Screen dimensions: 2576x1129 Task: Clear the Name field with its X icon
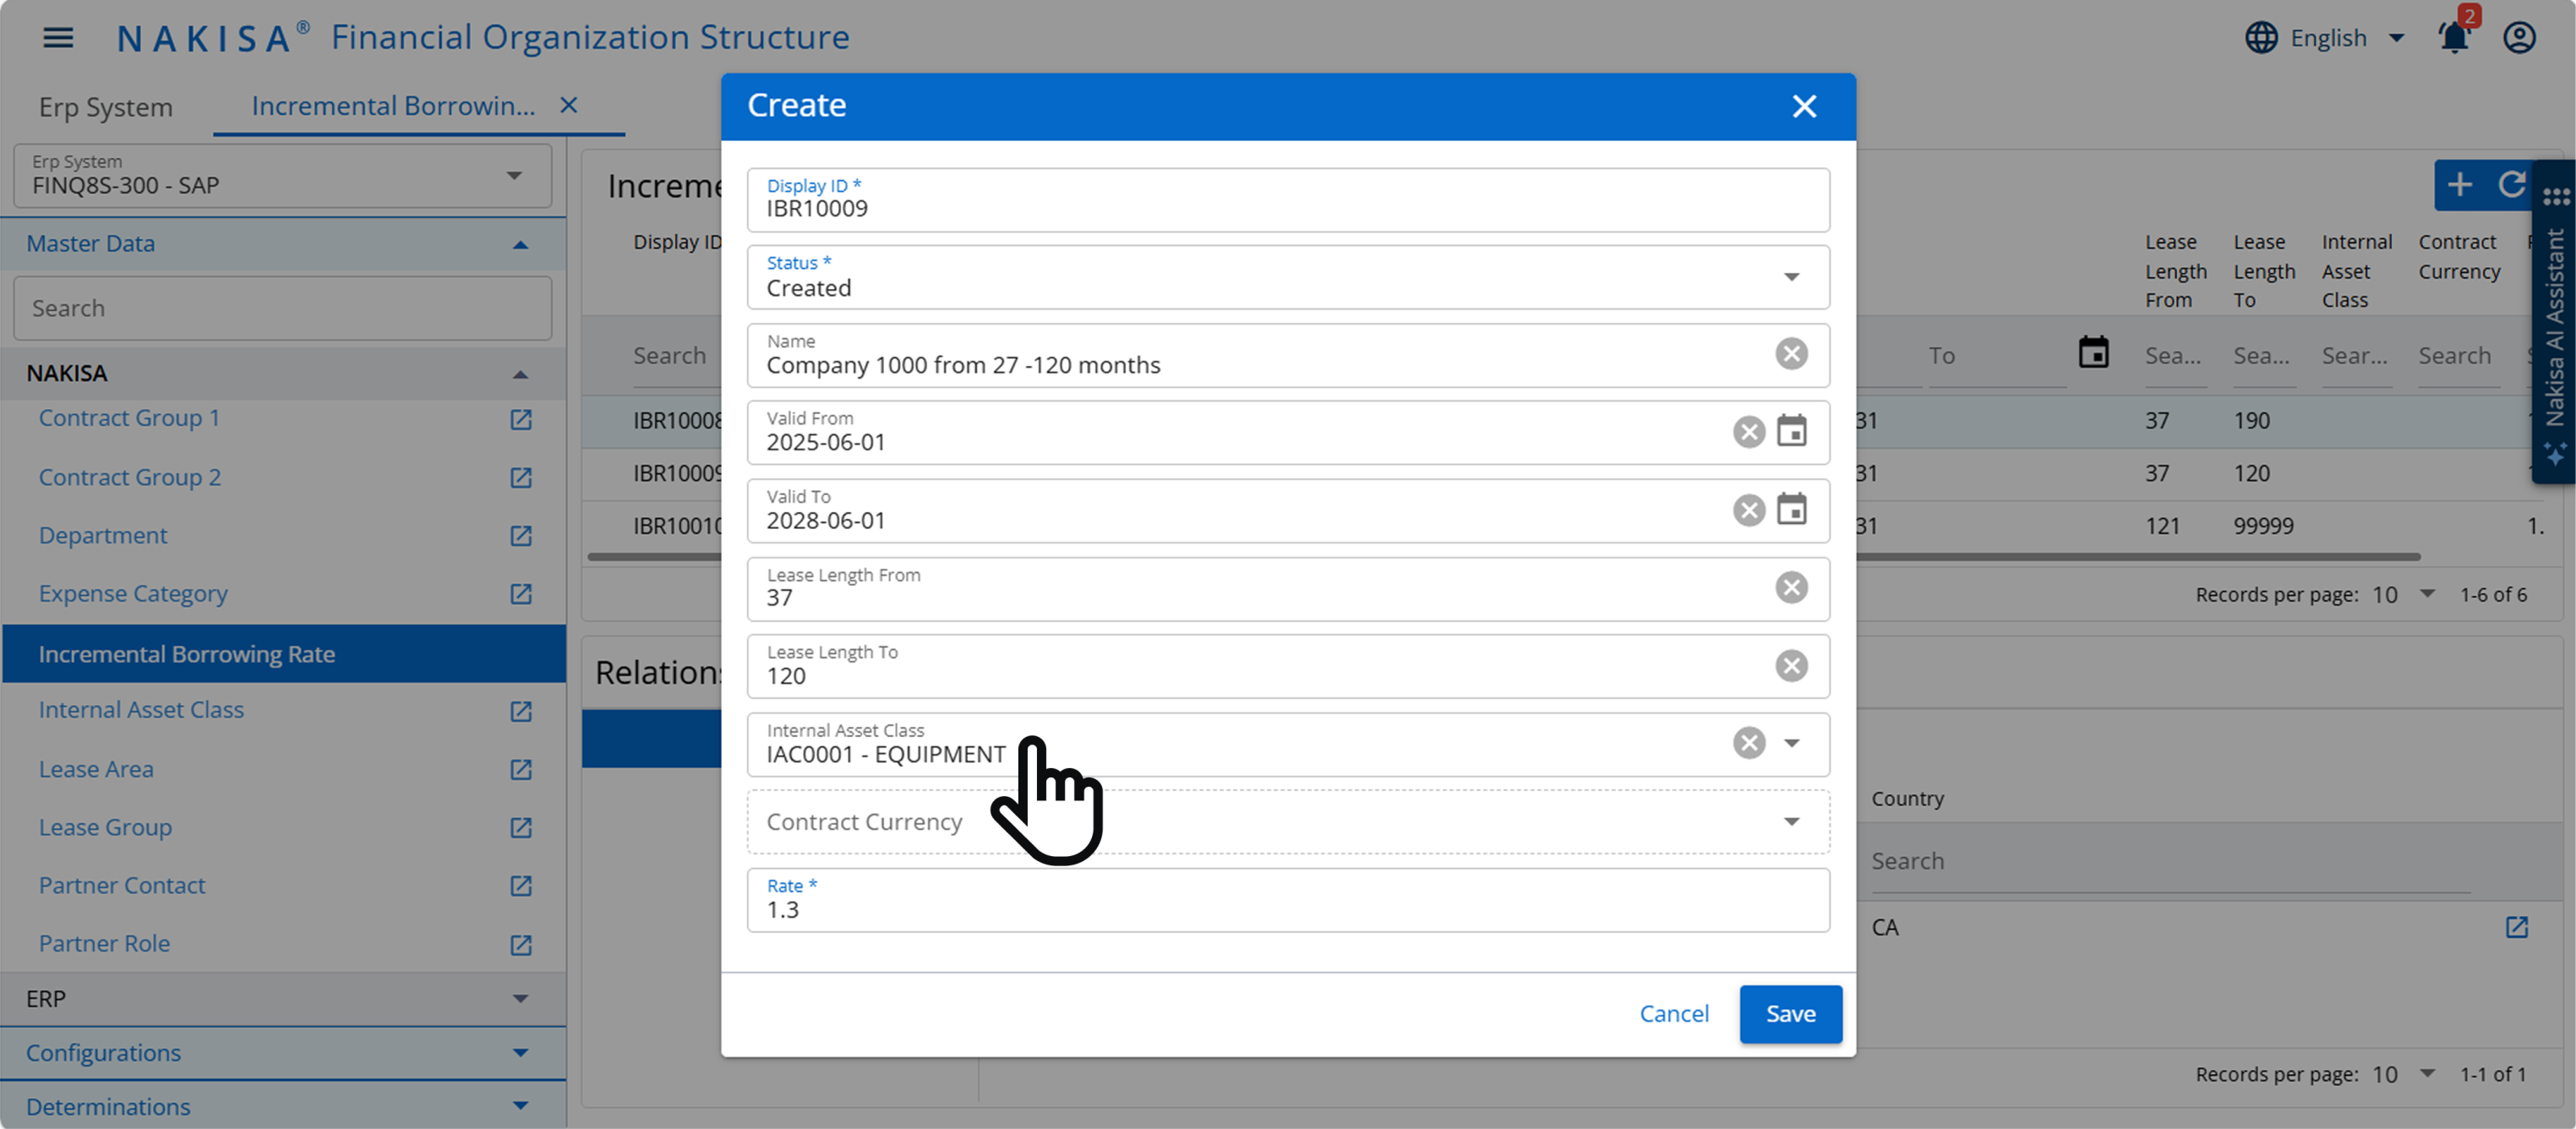pyautogui.click(x=1791, y=353)
